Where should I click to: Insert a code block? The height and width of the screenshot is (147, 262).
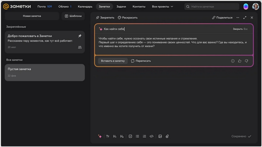tap(152, 136)
